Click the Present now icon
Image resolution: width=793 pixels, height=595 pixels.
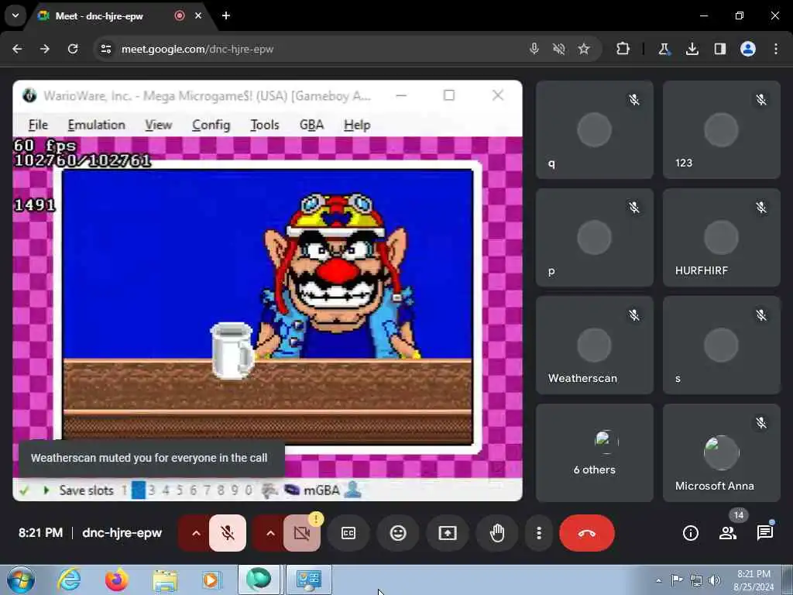448,533
